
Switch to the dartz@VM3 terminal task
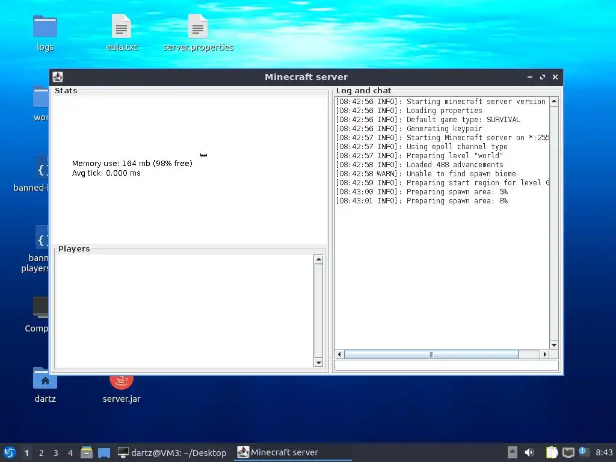[173, 452]
